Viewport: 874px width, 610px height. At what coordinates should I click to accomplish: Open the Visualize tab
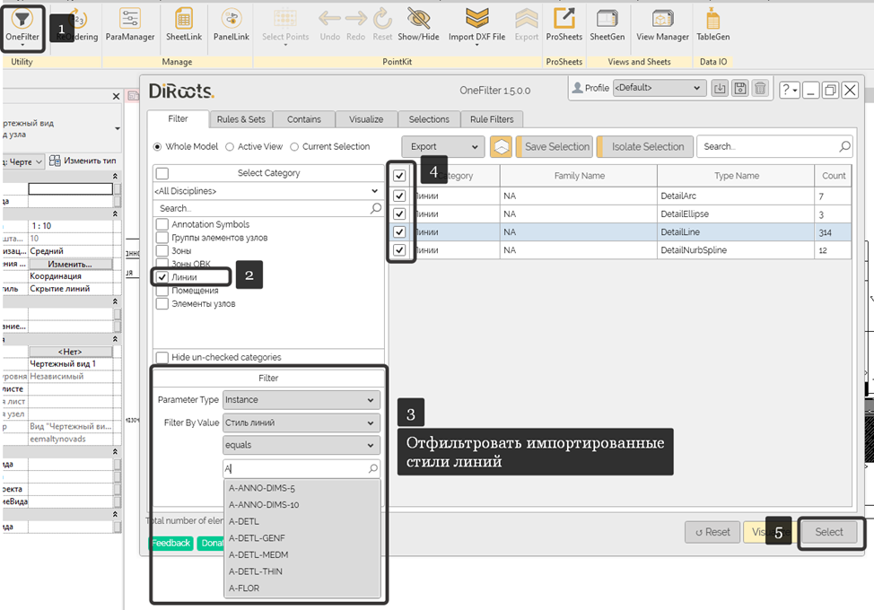366,119
